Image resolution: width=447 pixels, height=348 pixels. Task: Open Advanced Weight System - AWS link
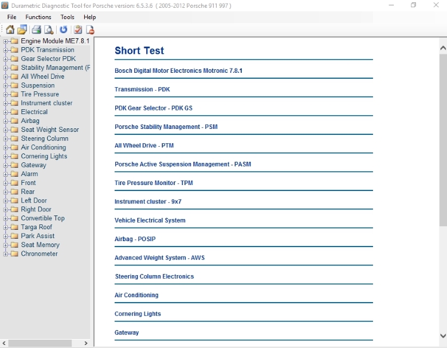coord(160,258)
